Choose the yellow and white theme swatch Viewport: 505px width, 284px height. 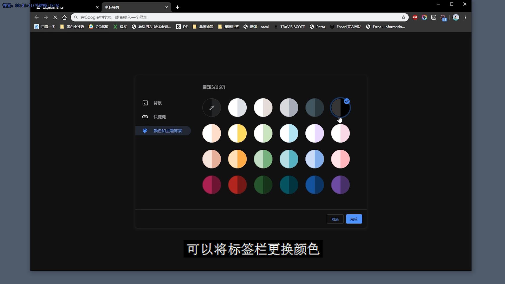(237, 133)
